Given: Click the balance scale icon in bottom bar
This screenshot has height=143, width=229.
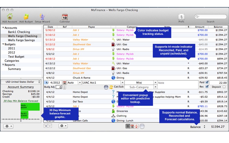Looking at the screenshot, I should [x=136, y=126].
